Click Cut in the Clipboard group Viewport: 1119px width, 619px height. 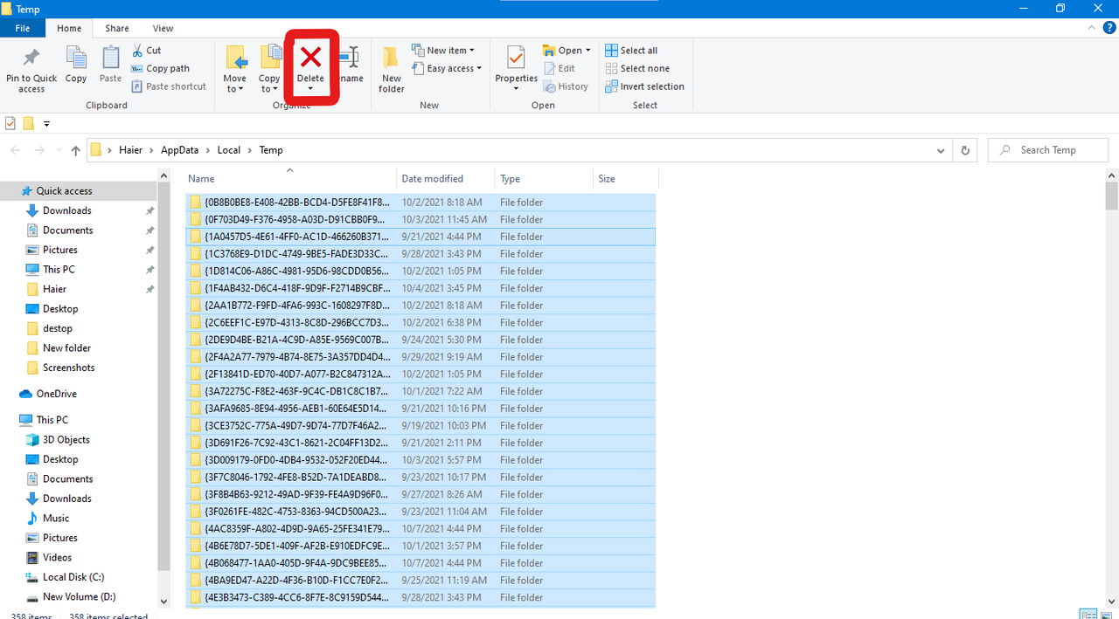pyautogui.click(x=147, y=51)
